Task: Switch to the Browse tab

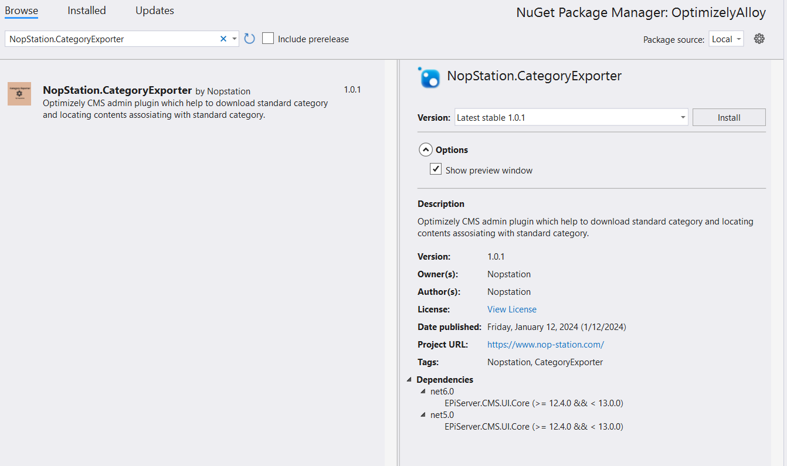Action: point(22,11)
